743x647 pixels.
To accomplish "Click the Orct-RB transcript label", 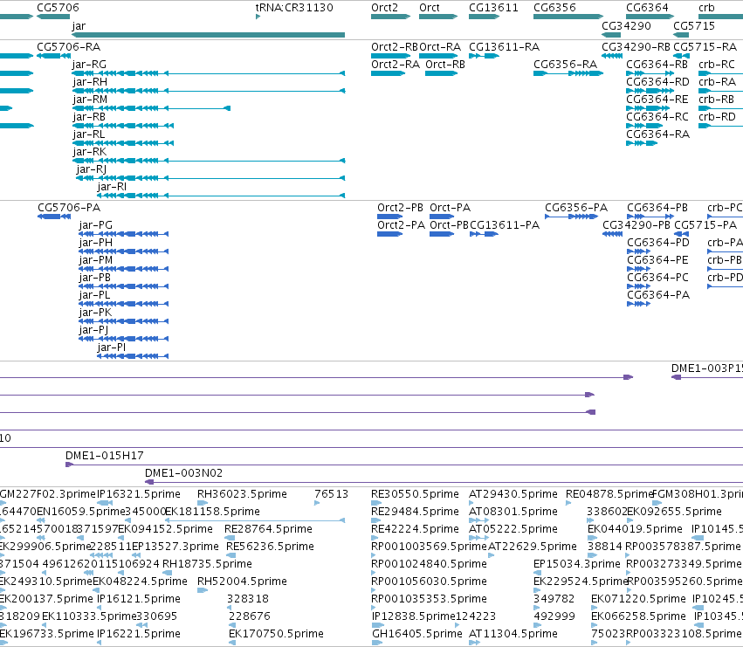I will coord(445,65).
